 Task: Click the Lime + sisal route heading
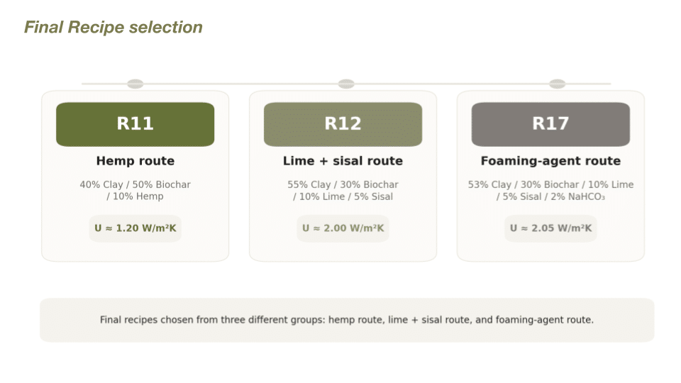[x=343, y=161]
